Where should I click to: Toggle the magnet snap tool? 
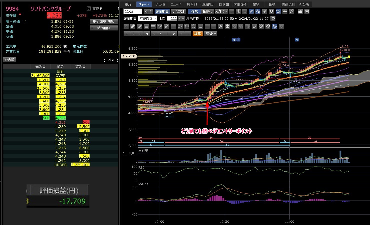coord(268,26)
